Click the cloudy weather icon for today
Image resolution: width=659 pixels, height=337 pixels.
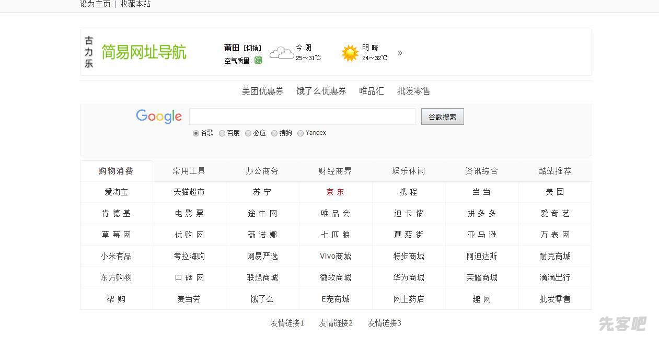coord(281,53)
